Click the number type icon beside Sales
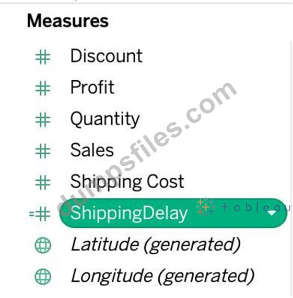293x298 pixels. tap(43, 151)
